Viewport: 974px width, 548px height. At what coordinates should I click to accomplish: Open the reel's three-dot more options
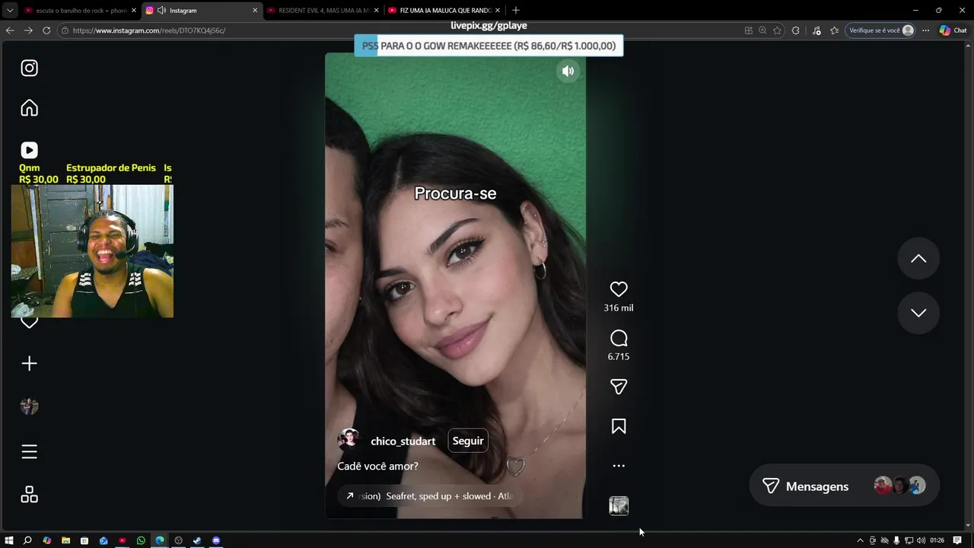tap(619, 466)
